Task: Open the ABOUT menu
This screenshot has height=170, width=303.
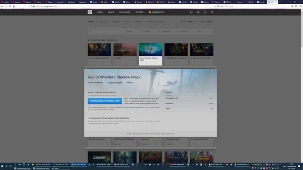Action: pyautogui.click(x=111, y=12)
